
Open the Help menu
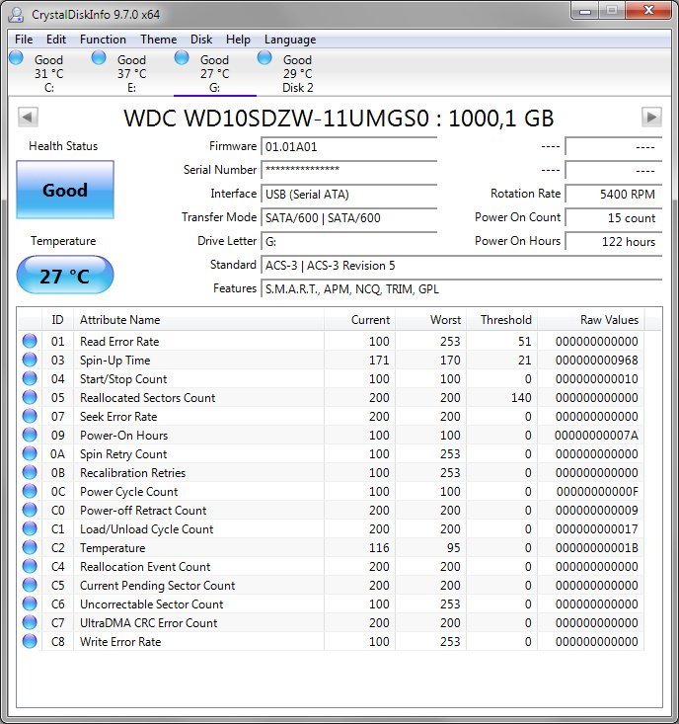(x=238, y=40)
